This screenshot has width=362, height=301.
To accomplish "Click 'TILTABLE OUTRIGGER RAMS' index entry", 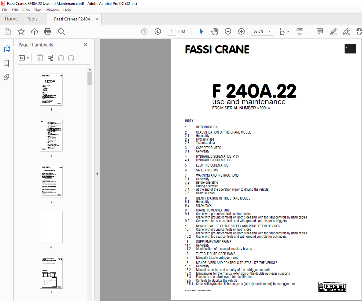I will [x=216, y=254].
